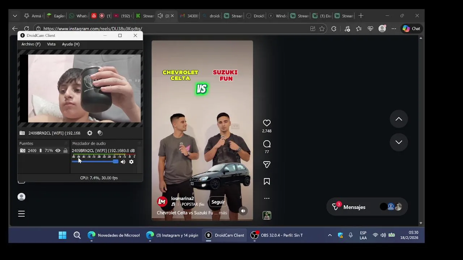Mute the reel audio using the speaker icon

click(x=243, y=211)
